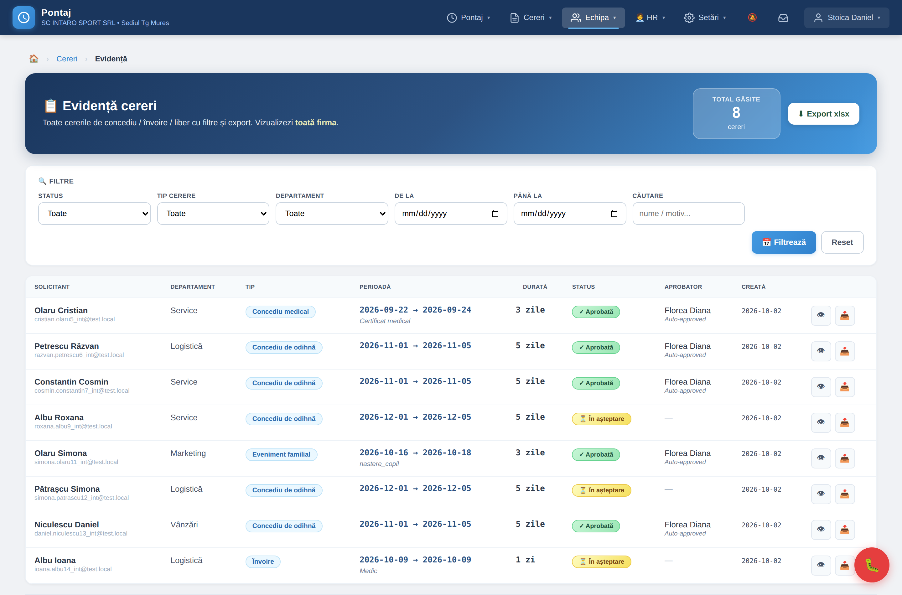Open the Până la date picker calendar

pos(614,214)
